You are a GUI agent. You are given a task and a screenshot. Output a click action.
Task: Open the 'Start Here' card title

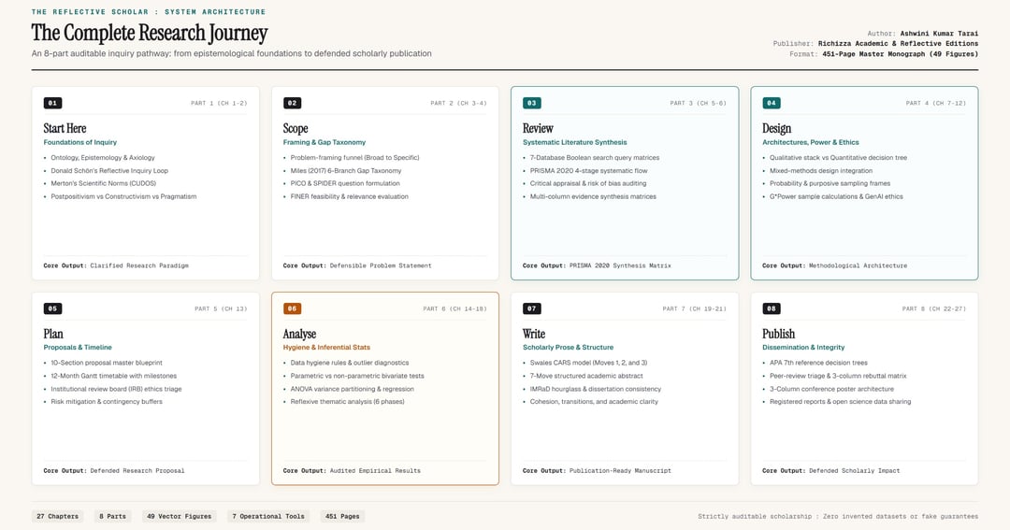pyautogui.click(x=65, y=128)
